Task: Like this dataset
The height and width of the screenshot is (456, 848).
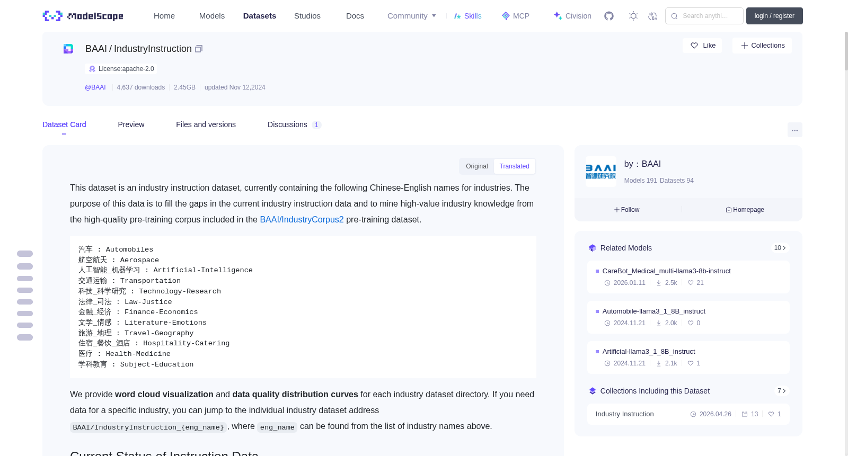Action: tap(702, 46)
